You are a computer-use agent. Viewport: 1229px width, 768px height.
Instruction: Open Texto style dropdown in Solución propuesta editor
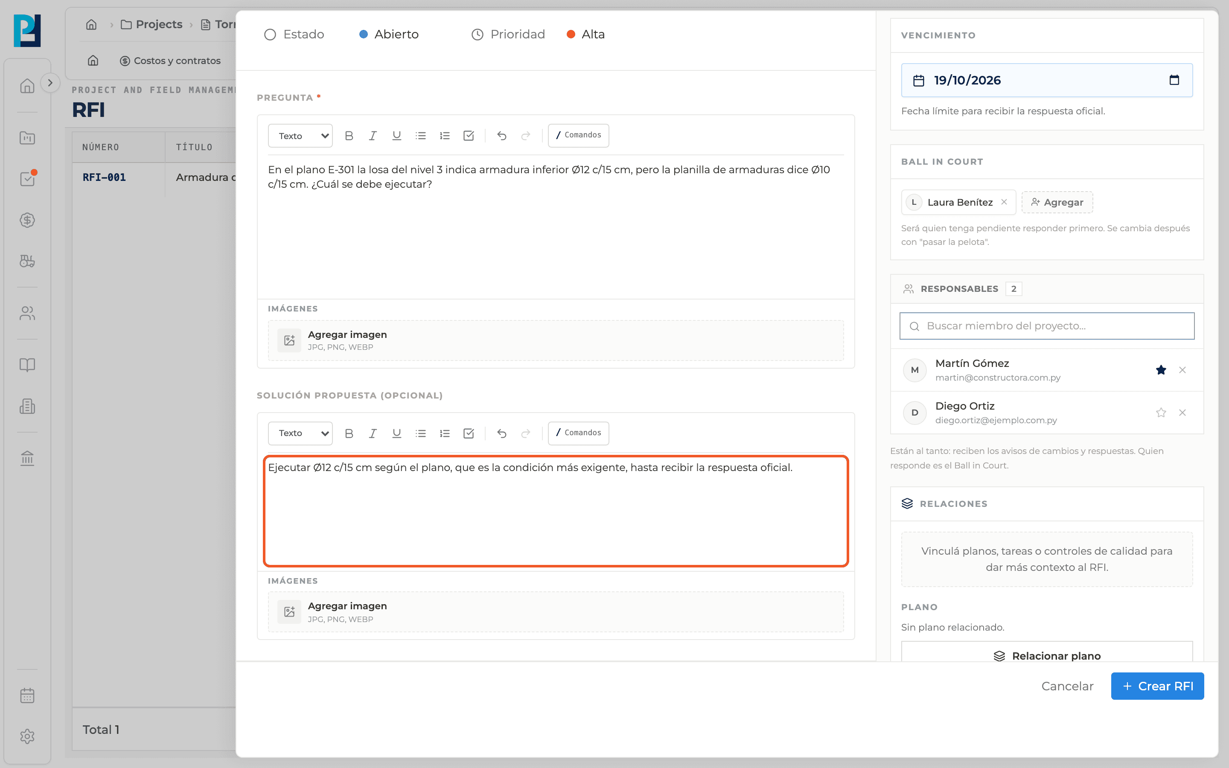[x=301, y=433]
